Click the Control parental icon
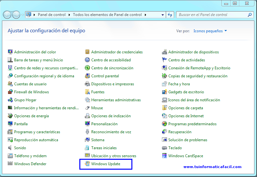This screenshot has width=257, height=177. pyautogui.click(x=87, y=76)
